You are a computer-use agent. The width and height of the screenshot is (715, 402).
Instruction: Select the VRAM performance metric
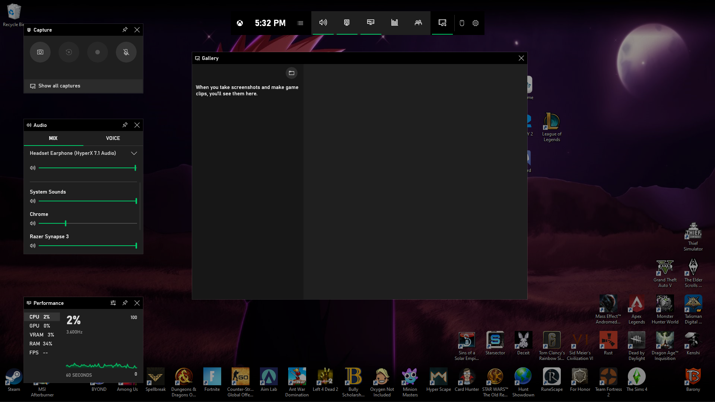[x=42, y=335]
